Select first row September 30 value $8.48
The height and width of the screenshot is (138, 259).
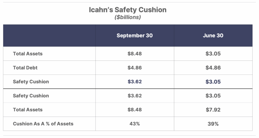(x=135, y=54)
